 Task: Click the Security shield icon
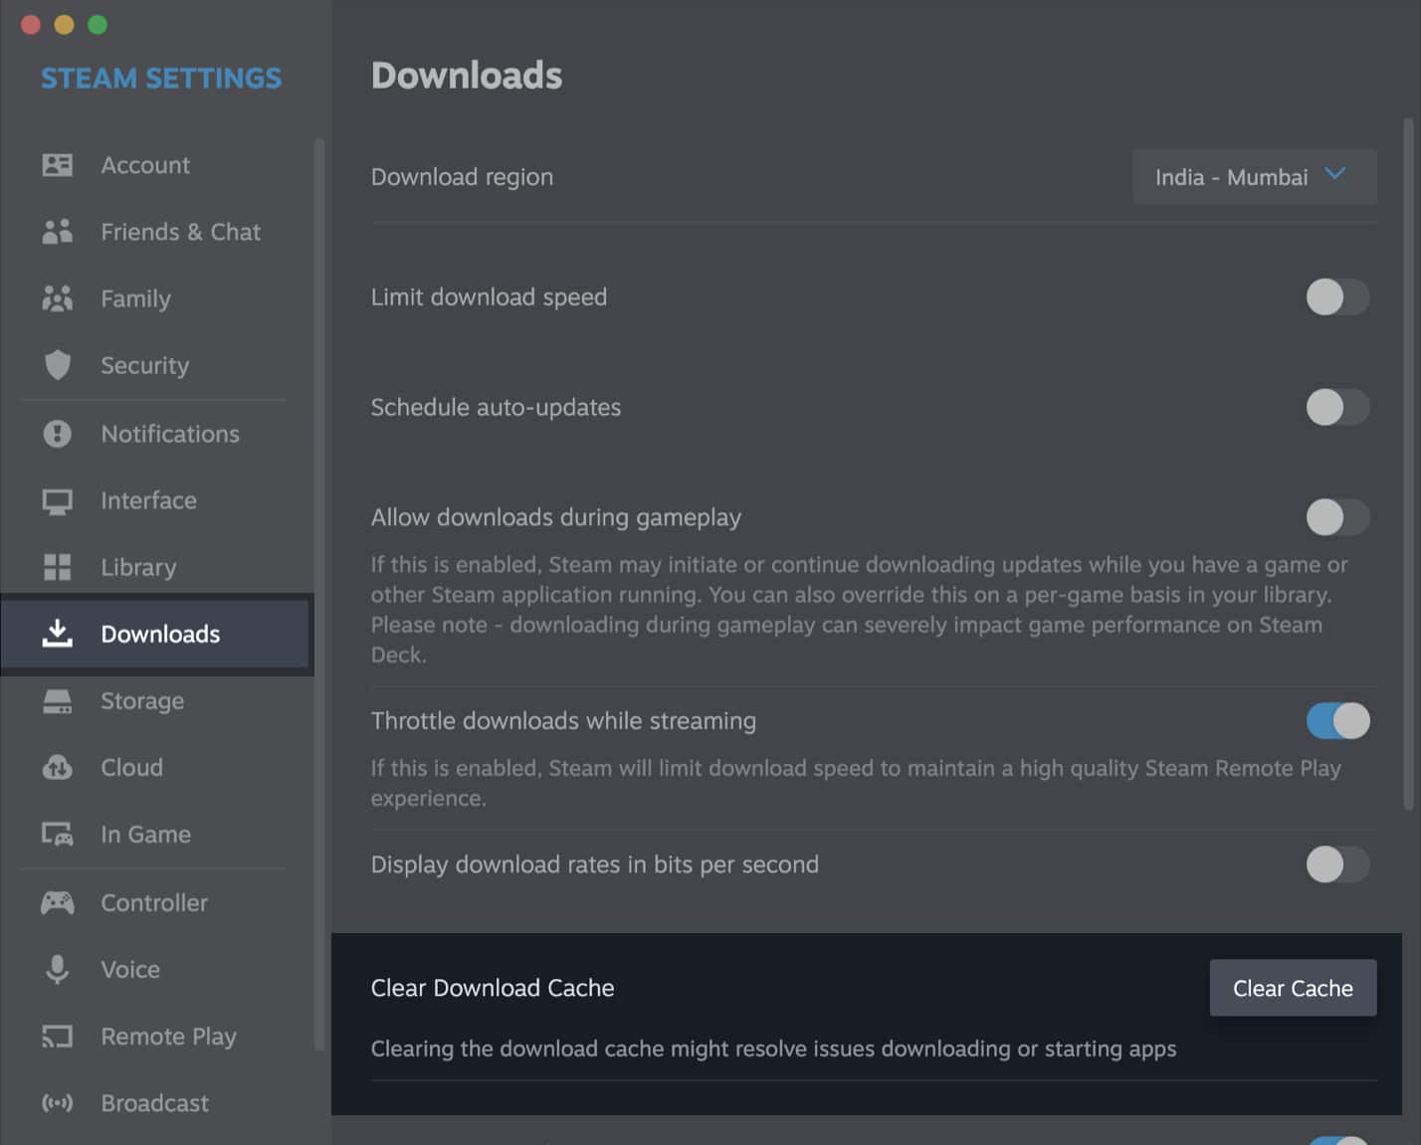[57, 365]
